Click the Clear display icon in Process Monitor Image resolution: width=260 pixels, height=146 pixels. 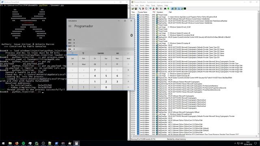(146, 9)
